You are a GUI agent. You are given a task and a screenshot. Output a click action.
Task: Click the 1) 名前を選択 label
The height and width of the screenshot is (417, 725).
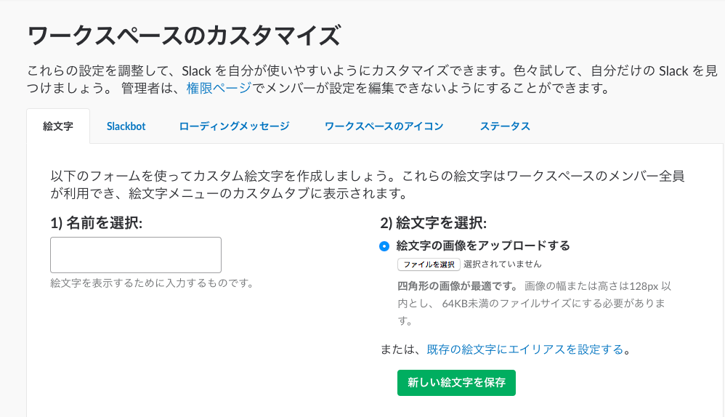(96, 223)
